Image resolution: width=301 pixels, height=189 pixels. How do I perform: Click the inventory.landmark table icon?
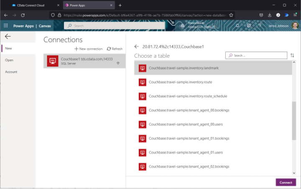point(143,68)
